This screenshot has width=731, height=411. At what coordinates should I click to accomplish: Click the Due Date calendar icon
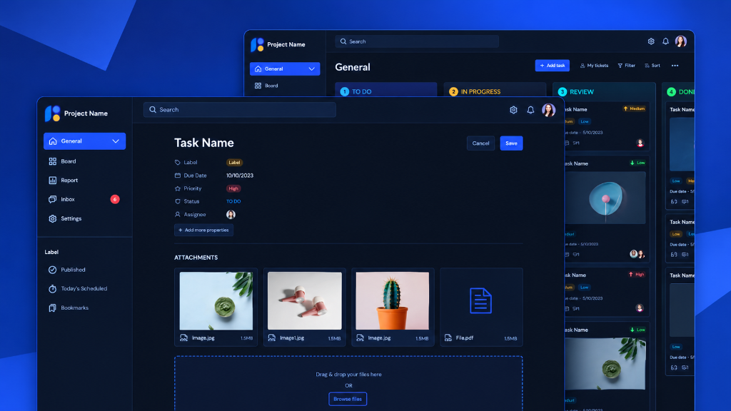tap(178, 176)
